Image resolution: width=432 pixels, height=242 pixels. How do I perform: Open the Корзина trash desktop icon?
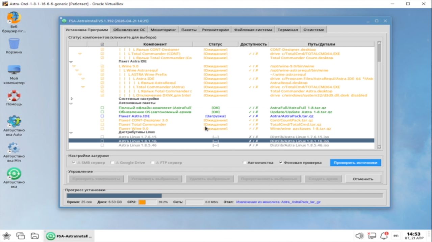click(14, 46)
